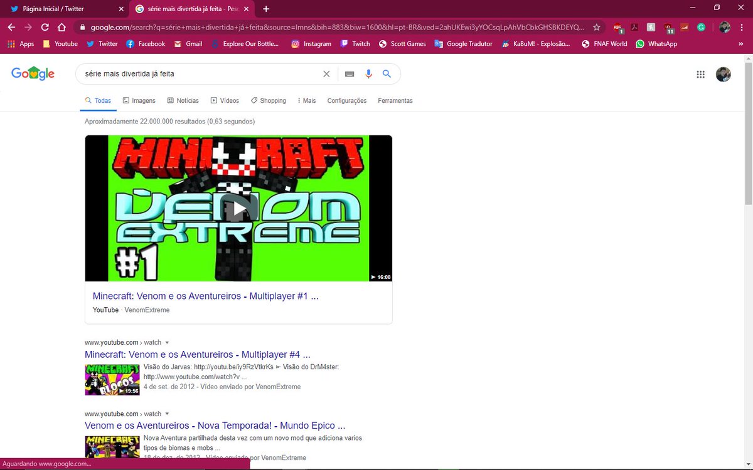Open the FNAF World bookmark
Image resolution: width=753 pixels, height=470 pixels.
click(603, 44)
